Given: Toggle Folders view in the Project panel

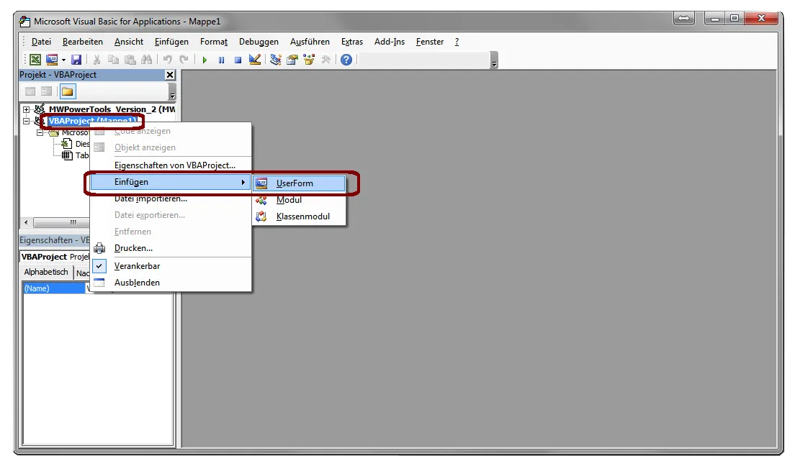Looking at the screenshot, I should (67, 91).
